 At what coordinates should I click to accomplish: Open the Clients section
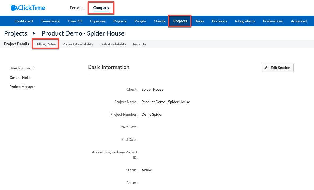[159, 21]
